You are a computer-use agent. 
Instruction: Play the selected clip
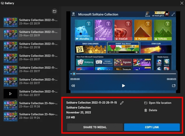tap(123, 85)
